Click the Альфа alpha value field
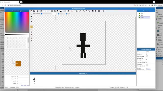This screenshot has height=91, width=163. [x=23, y=83]
